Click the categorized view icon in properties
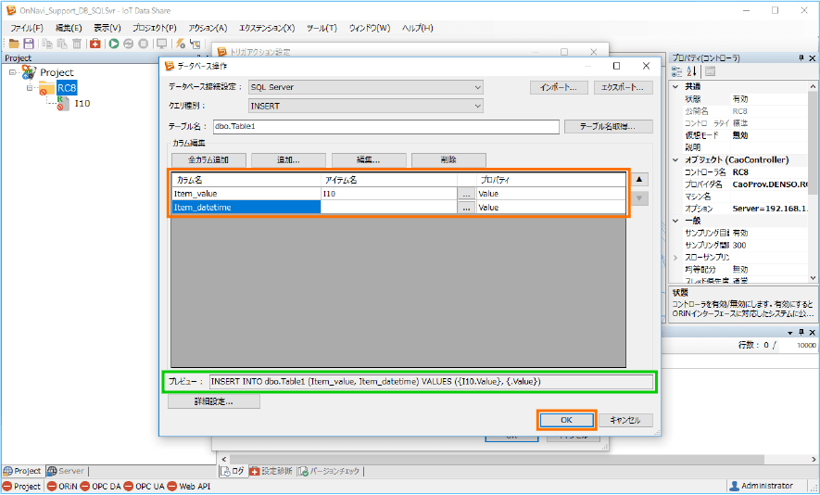Viewport: 820px width, 495px height. (677, 71)
